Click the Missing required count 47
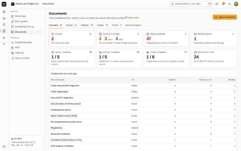 149,39
